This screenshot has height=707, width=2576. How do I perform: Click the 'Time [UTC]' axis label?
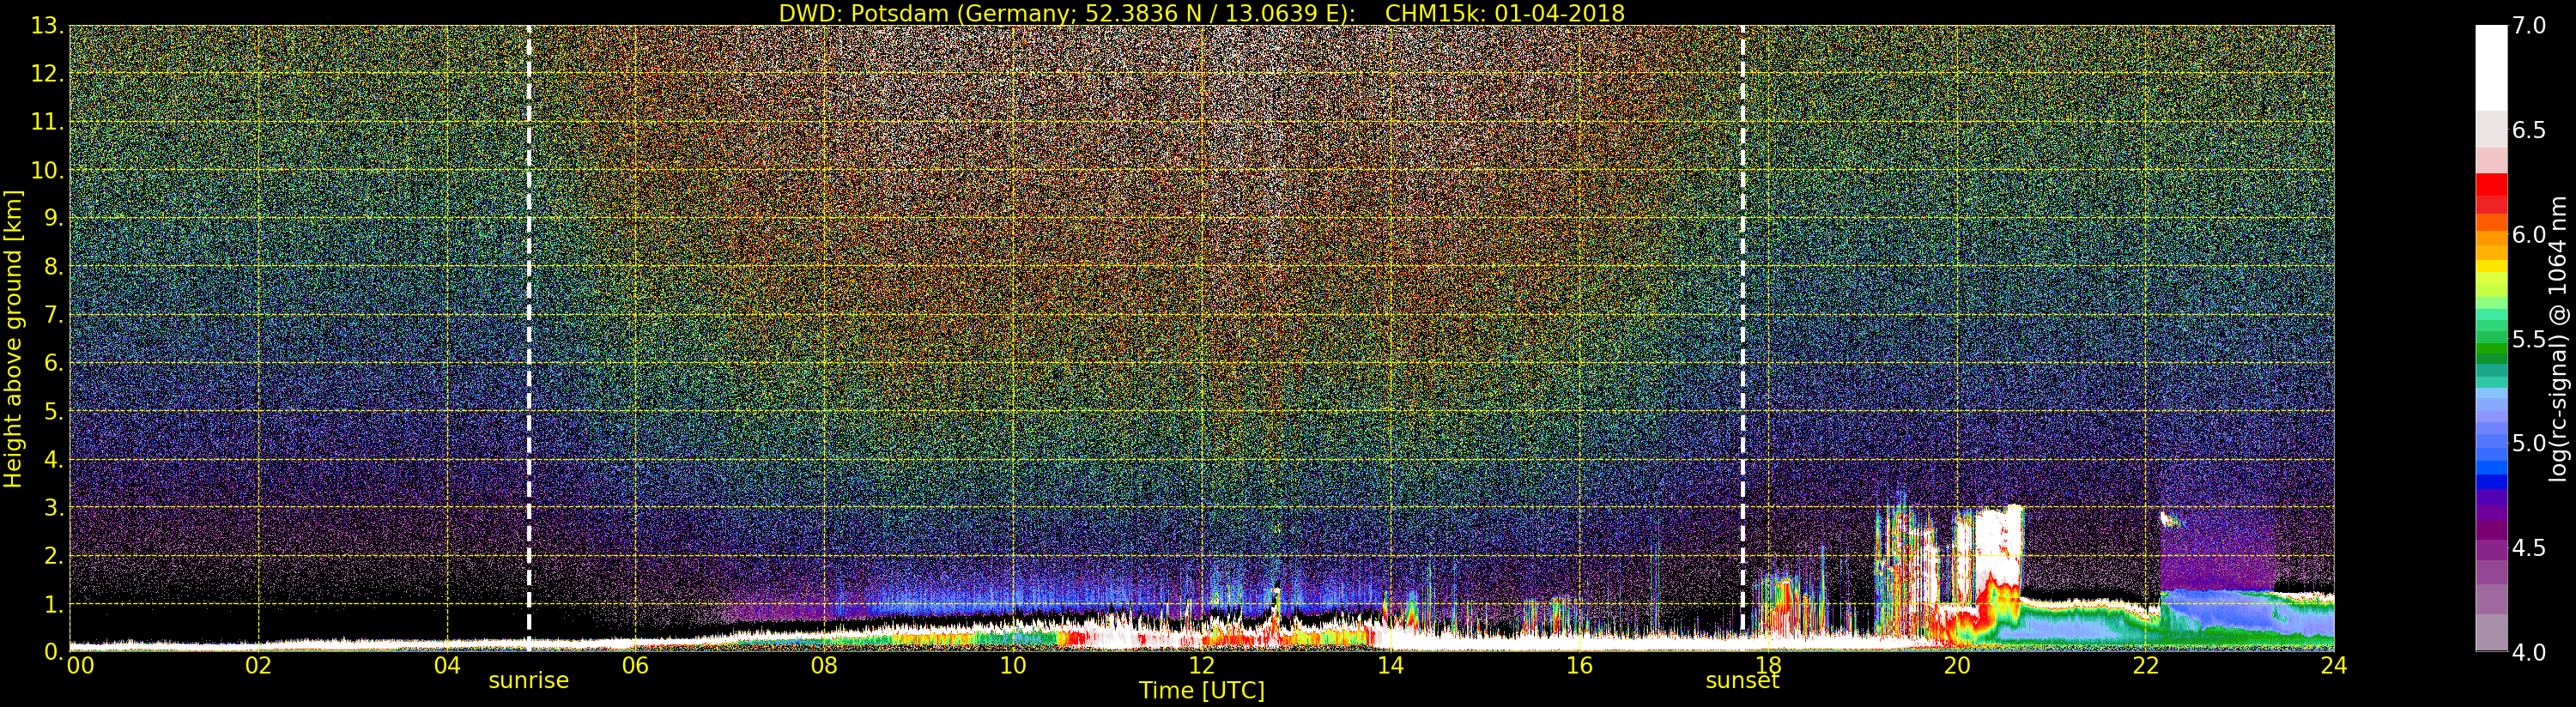(1201, 691)
